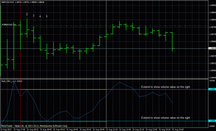The image size is (216, 131).
Task: Click the '31 Aug 21:15' time axis label
Action: tap(112, 130)
